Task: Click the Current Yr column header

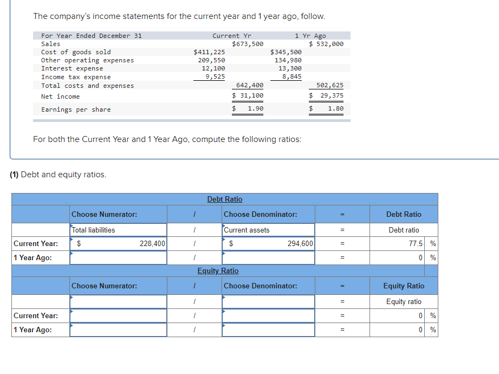Action: coord(232,36)
